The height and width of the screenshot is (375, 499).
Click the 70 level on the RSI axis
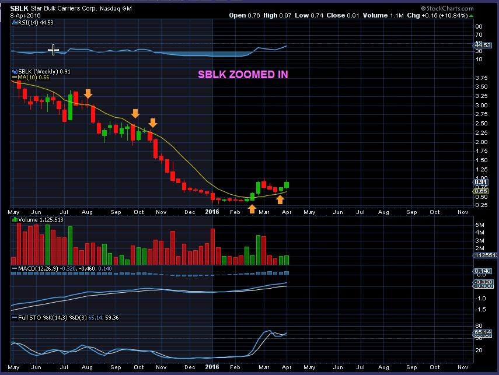[x=479, y=35]
